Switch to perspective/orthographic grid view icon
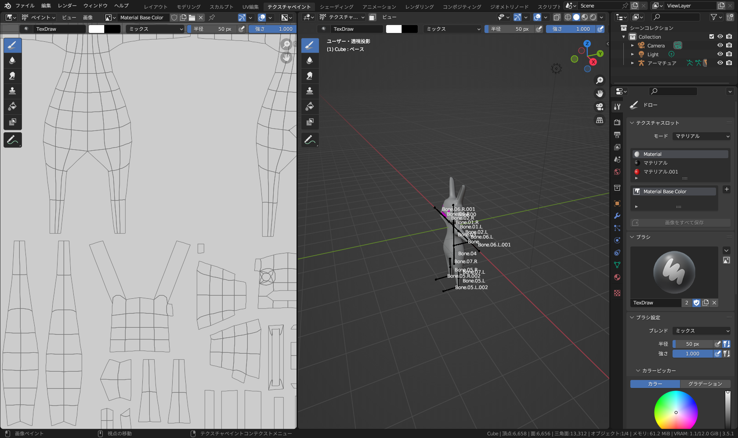738x438 pixels. (x=600, y=120)
